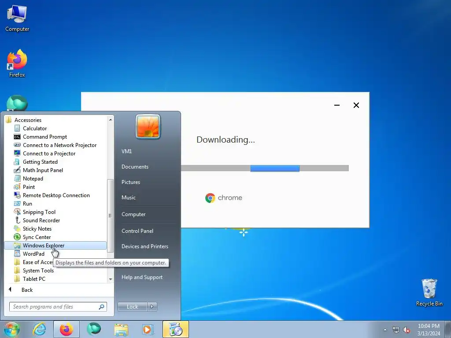Click the network tray icon
This screenshot has height=338, width=451.
click(396, 330)
